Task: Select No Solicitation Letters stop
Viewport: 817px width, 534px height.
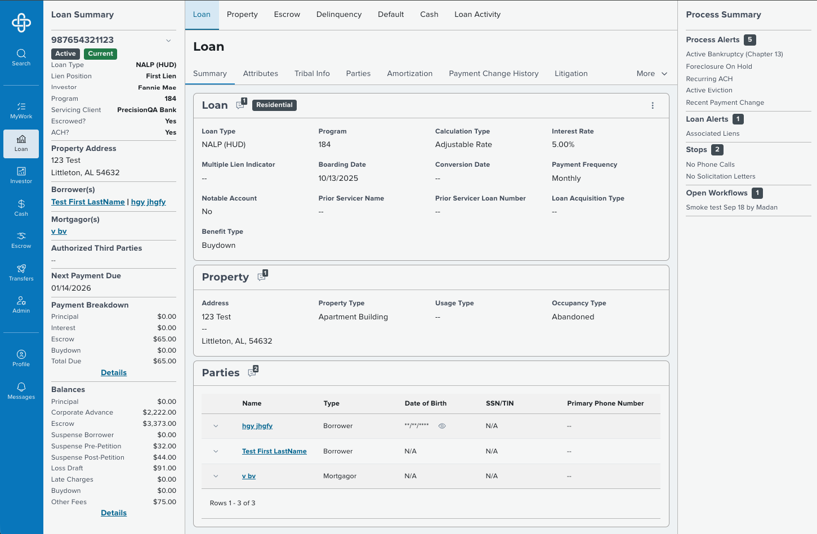Action: point(721,176)
